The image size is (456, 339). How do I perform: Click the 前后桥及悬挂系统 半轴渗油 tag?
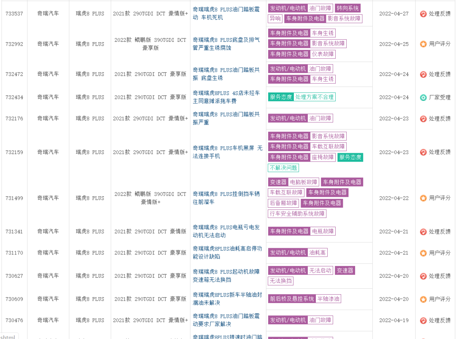[304, 299]
